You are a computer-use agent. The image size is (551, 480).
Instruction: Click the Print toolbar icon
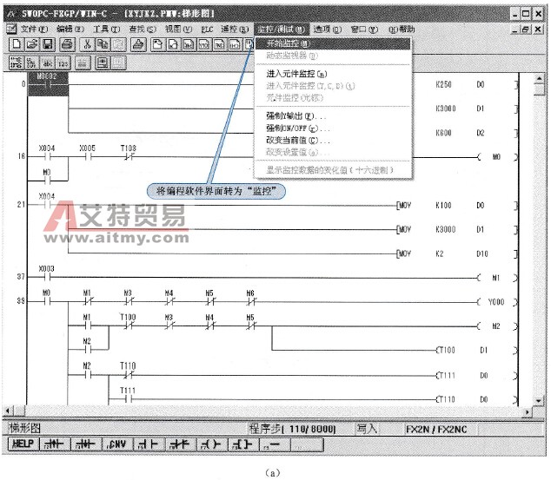pos(67,44)
